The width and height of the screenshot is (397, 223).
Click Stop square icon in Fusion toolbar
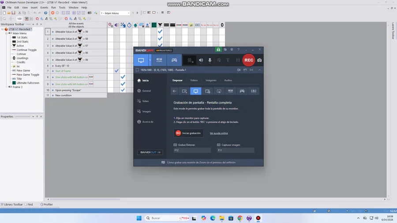pyautogui.click(x=162, y=12)
